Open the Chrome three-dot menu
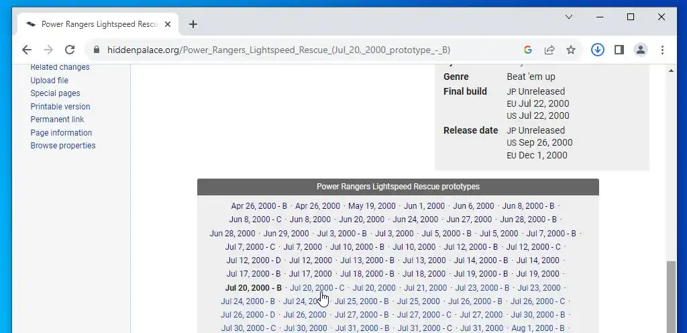The image size is (687, 333). (x=662, y=50)
